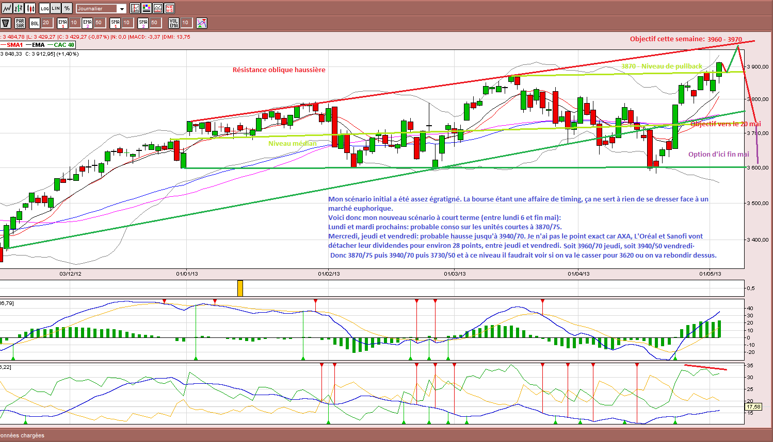Click the 01/03/13 date axis label
The width and height of the screenshot is (773, 442).
pos(455,274)
